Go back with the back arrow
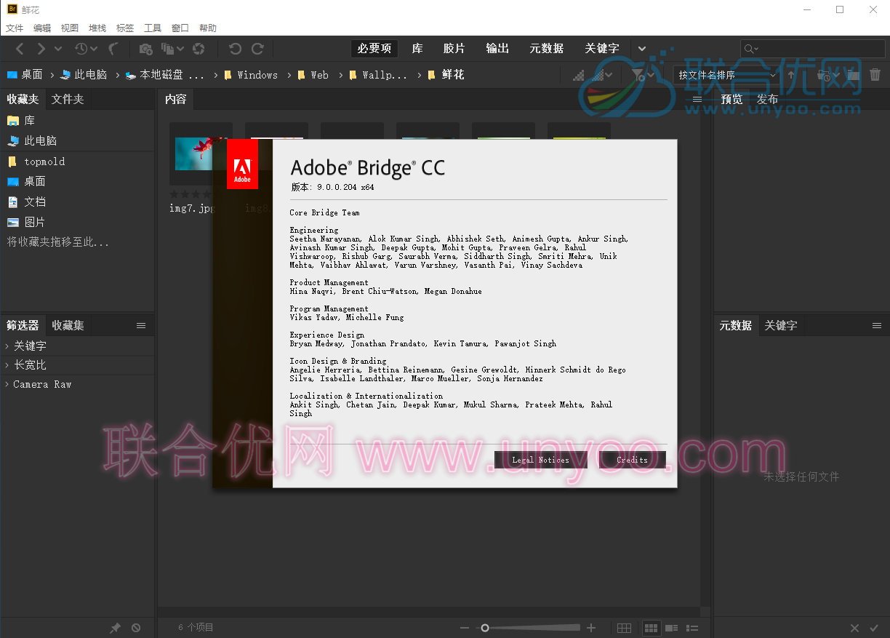The width and height of the screenshot is (890, 638). click(20, 49)
